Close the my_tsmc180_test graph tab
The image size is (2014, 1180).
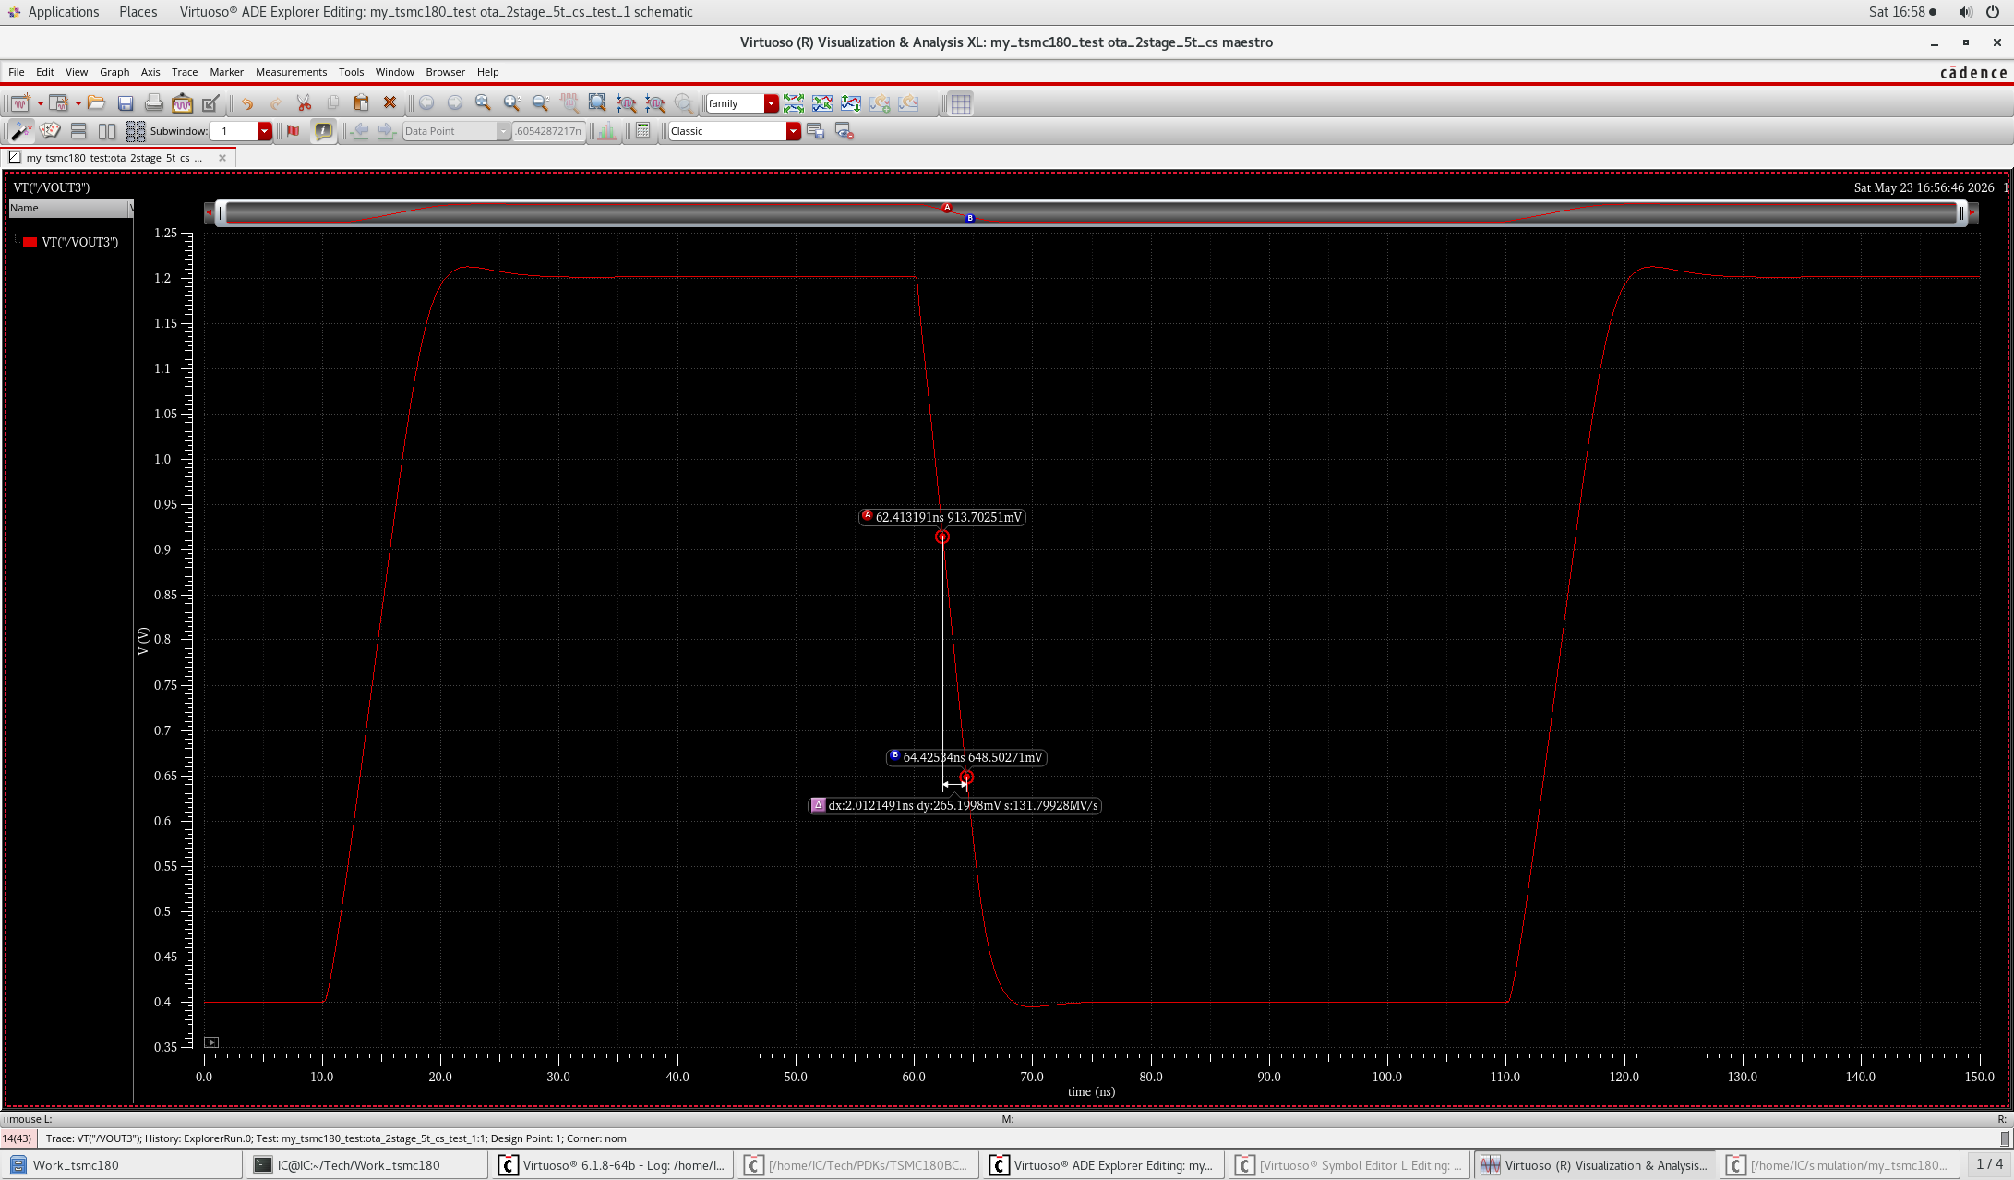click(222, 158)
